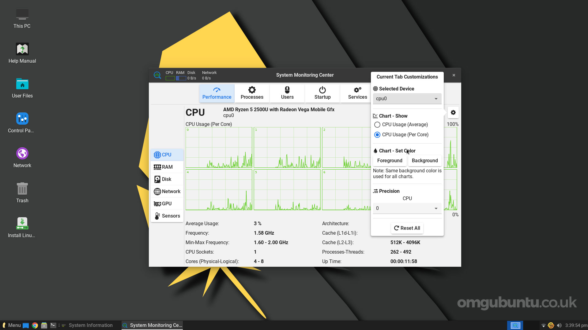The image size is (588, 330).
Task: Click the RAM mini status bar in header
Action: (x=181, y=78)
